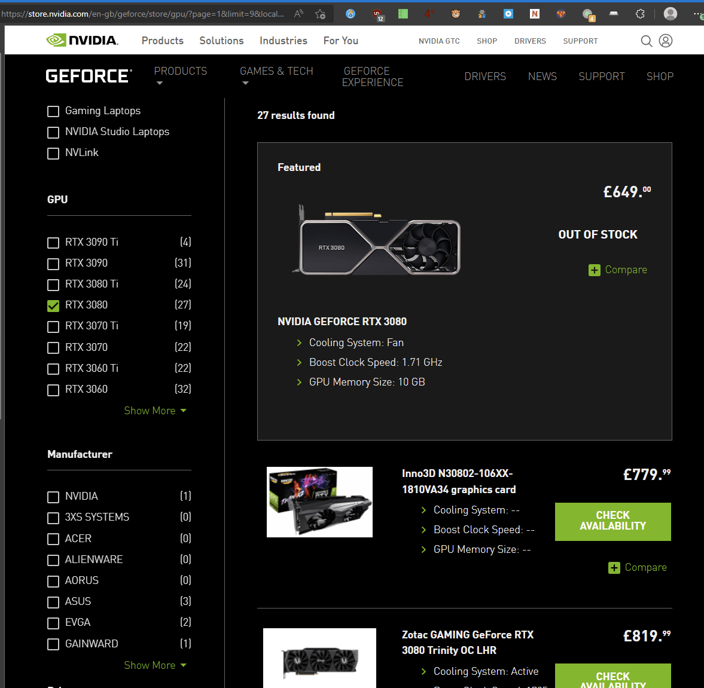This screenshot has width=704, height=688.
Task: Open NVIDIA GTC link
Action: [439, 41]
